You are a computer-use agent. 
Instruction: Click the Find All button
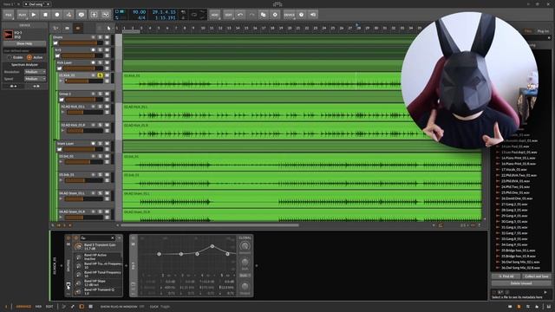(506, 276)
